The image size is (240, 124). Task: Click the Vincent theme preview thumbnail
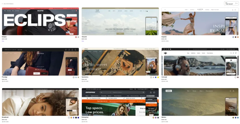coord(120,22)
